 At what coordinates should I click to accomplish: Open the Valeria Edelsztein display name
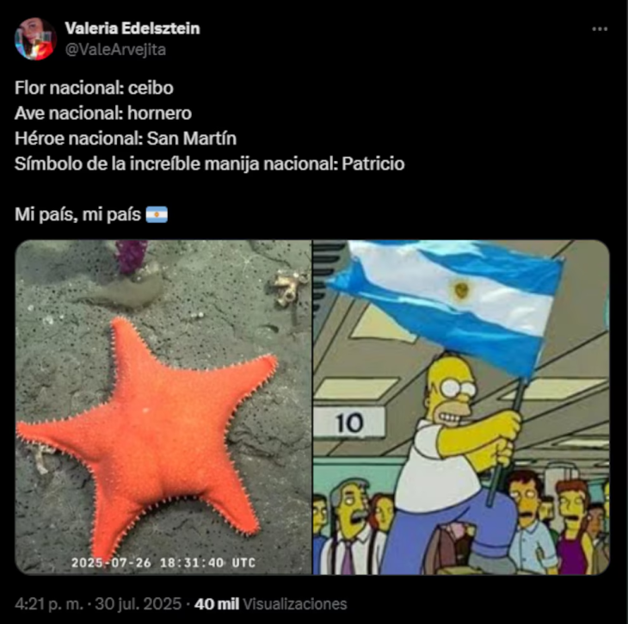(132, 28)
